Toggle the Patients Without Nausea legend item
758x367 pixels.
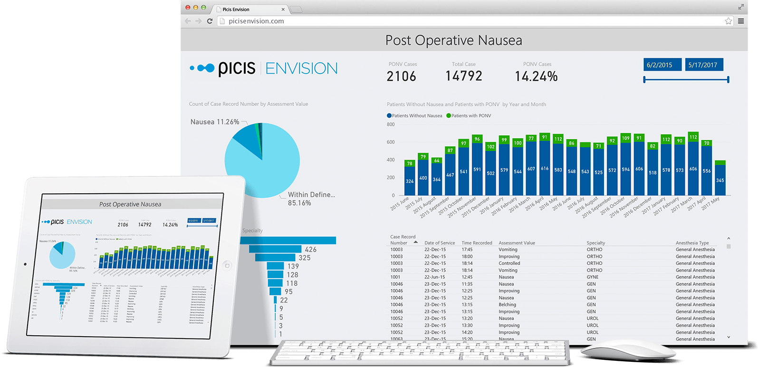coord(414,116)
